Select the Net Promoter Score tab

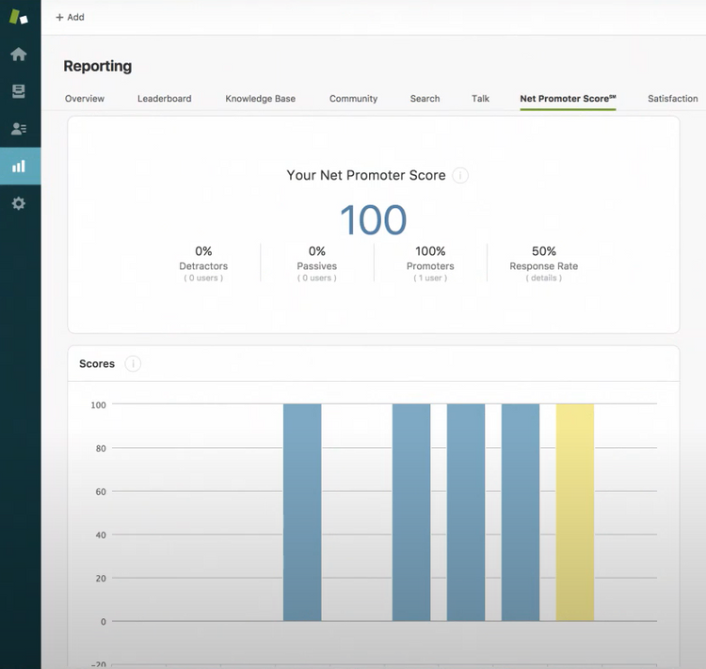568,98
